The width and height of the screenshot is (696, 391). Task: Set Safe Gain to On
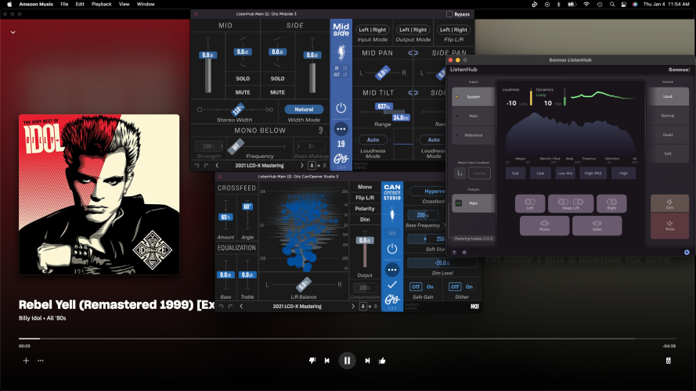pos(430,287)
